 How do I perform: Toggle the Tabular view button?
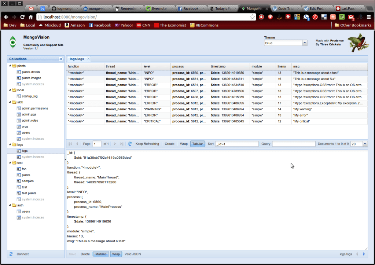198,144
